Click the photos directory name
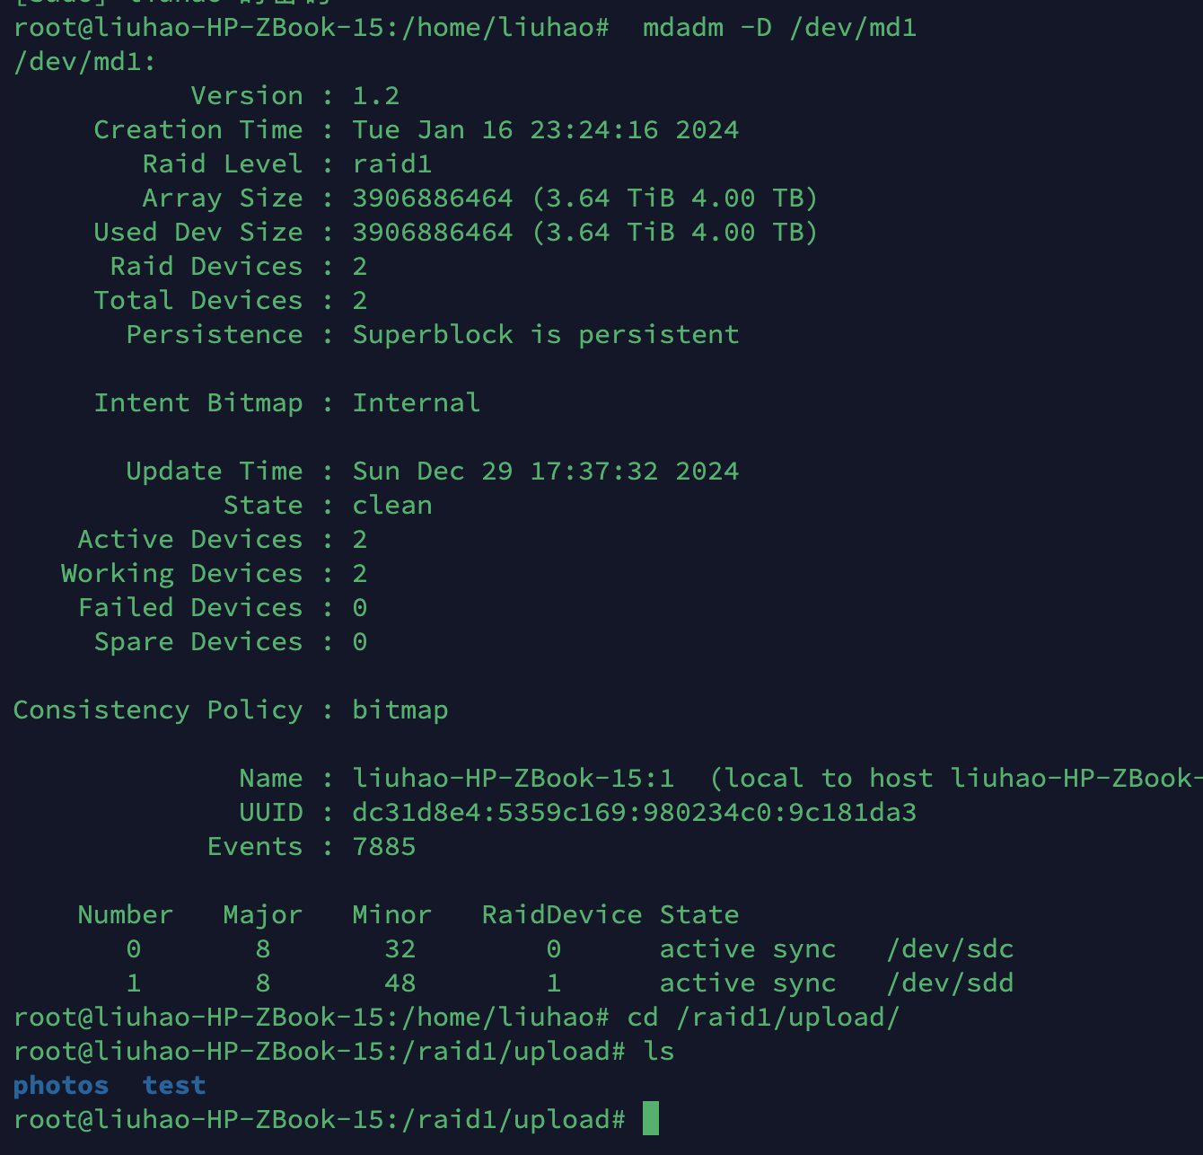The height and width of the screenshot is (1155, 1203). coord(61,1086)
